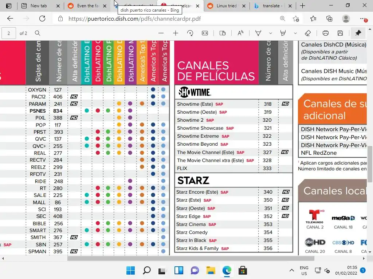Viewport: 373px width, 279px height.
Task: Click the ENG US language indicator
Action: [304, 270]
